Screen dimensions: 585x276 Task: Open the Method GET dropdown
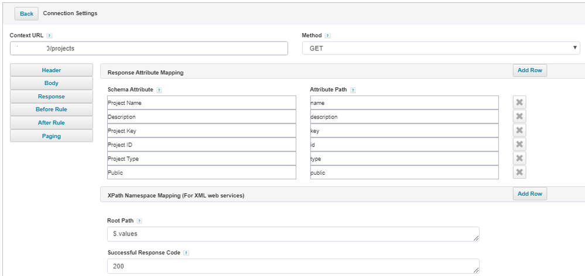tap(440, 49)
